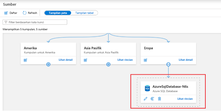Edit the AzureSqlDatabase-N6s source
This screenshot has height=111, width=221.
coord(145,99)
